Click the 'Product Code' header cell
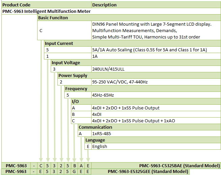The height and width of the screenshot is (175, 221). coord(46,5)
